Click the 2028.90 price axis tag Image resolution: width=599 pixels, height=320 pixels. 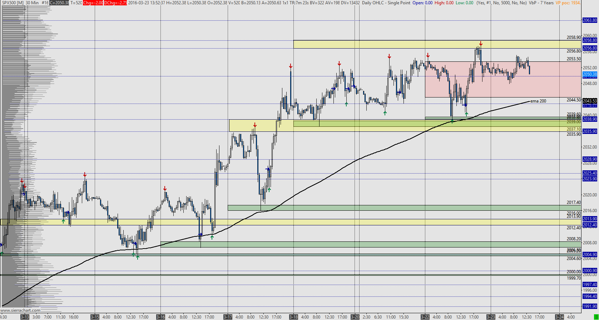point(590,159)
